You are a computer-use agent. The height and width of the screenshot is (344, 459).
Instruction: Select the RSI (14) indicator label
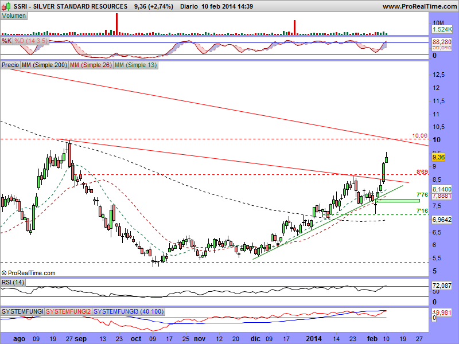point(13,282)
